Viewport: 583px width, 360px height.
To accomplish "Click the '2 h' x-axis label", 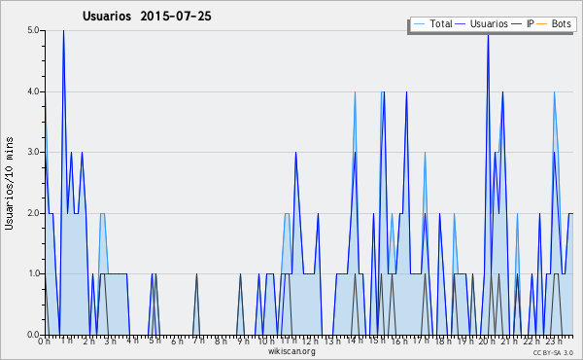I will pos(89,341).
